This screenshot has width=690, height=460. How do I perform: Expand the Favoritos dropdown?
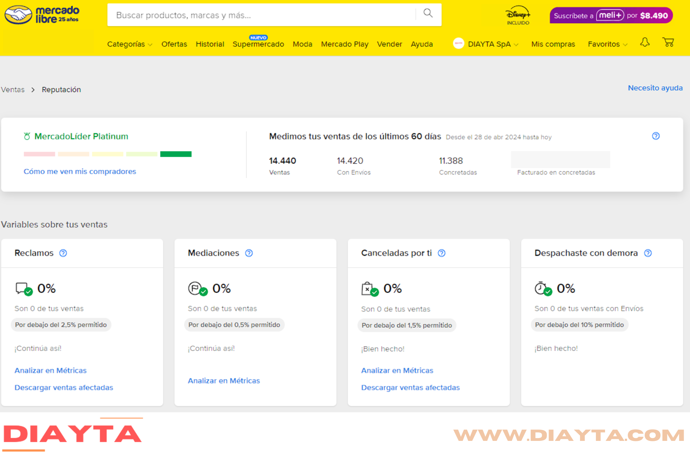tap(607, 44)
